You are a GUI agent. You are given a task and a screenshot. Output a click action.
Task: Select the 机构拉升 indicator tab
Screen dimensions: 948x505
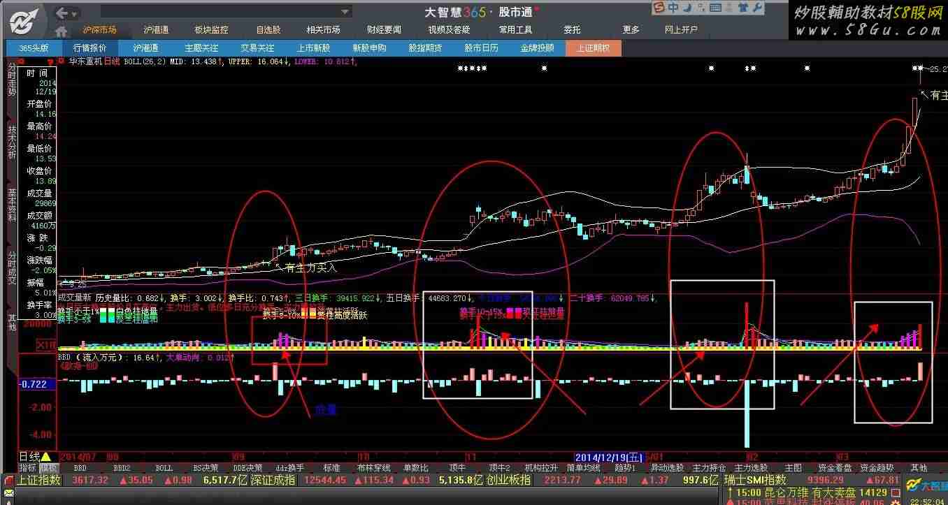click(542, 468)
